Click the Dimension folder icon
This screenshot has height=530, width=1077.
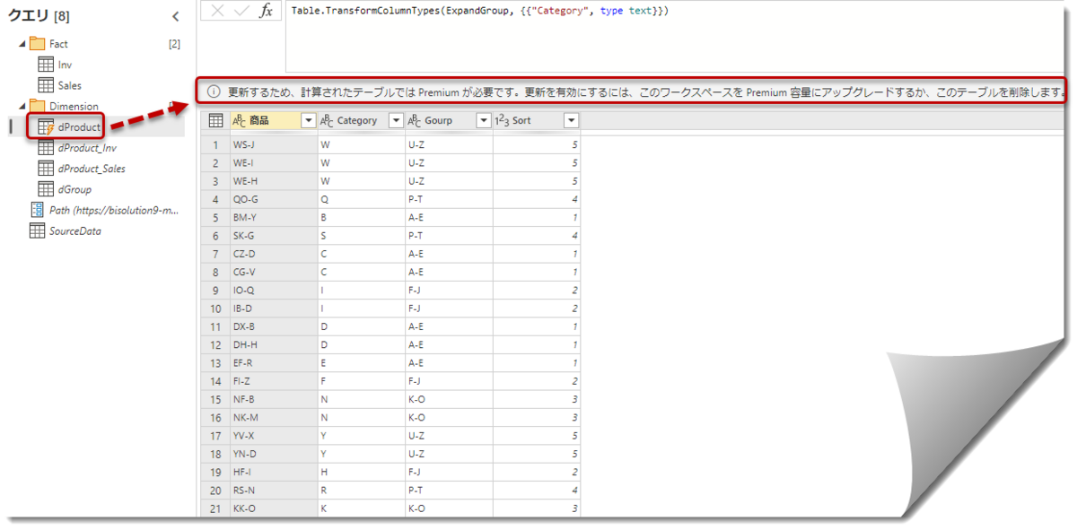(37, 106)
